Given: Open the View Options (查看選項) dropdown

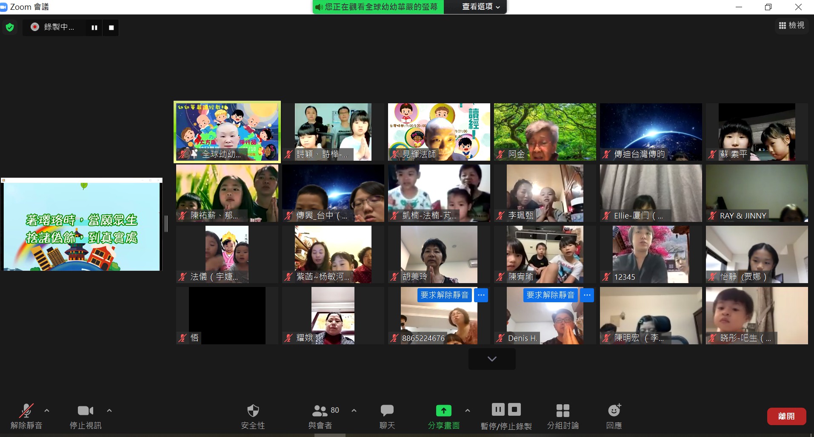Looking at the screenshot, I should tap(481, 7).
